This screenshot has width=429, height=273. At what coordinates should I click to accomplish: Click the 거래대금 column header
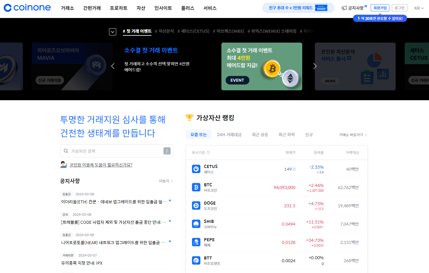tap(352, 152)
